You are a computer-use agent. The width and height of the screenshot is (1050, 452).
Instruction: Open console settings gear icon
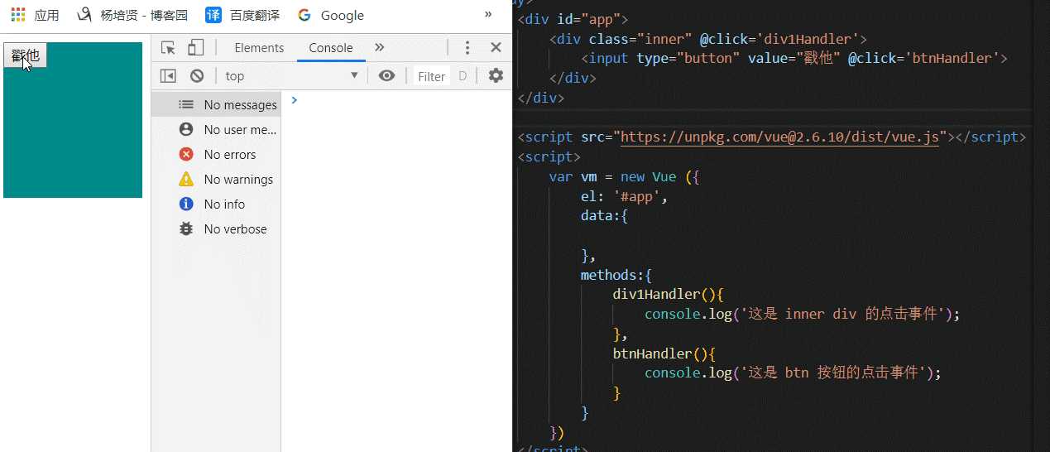pos(496,76)
